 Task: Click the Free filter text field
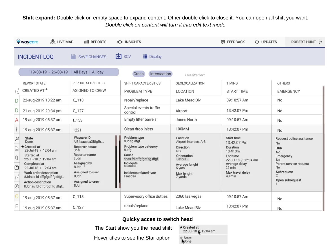195,75
